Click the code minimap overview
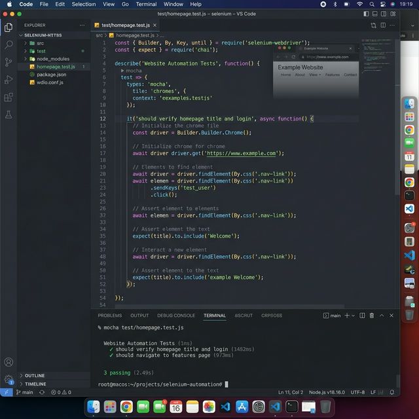The width and height of the screenshot is (419, 419). tap(377, 56)
